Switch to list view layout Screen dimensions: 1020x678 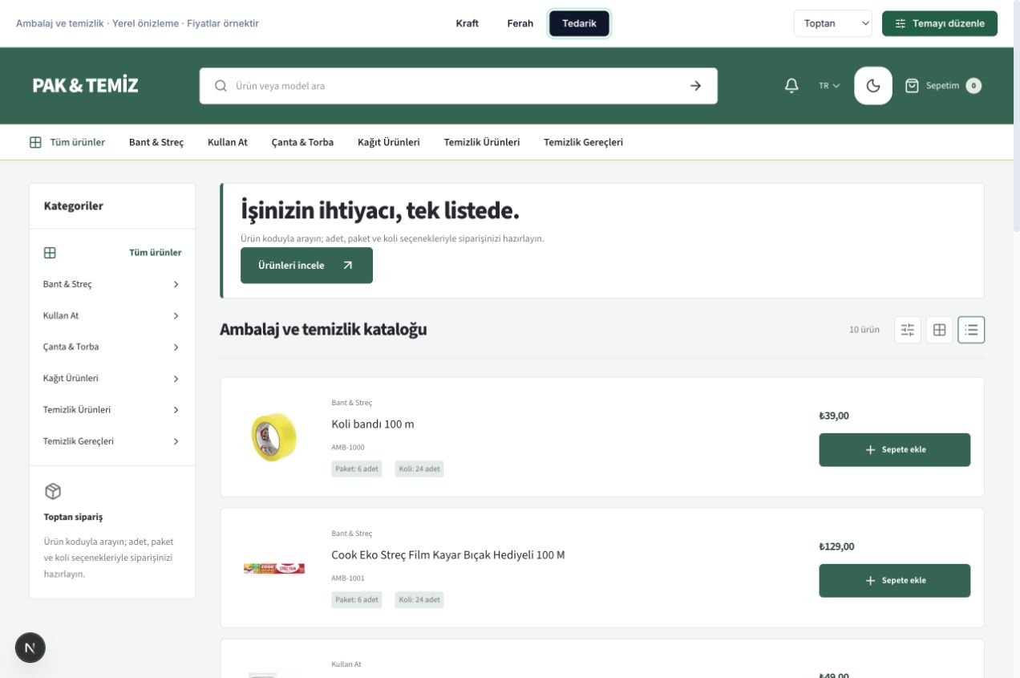click(x=971, y=330)
